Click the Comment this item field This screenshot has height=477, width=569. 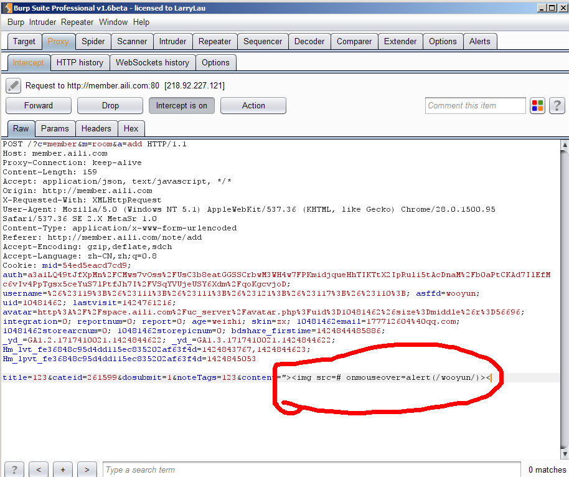point(476,106)
